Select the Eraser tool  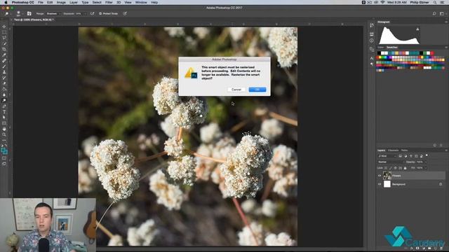tap(4, 83)
